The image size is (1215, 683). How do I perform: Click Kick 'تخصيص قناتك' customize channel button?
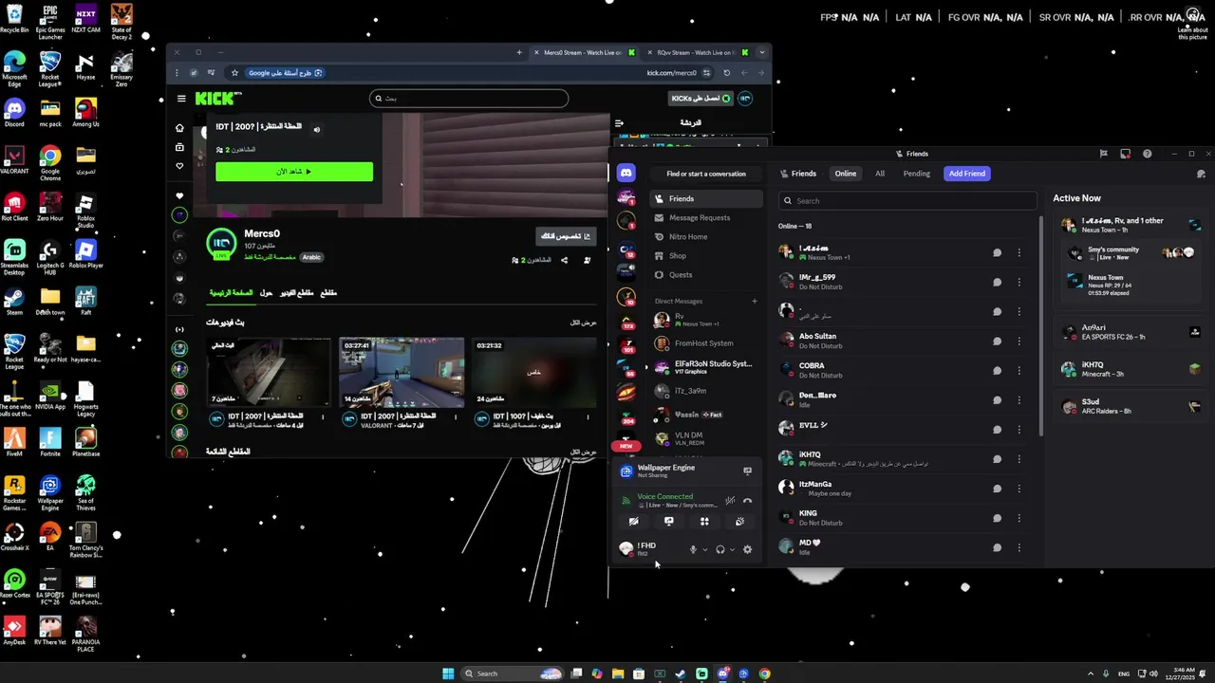(x=566, y=236)
